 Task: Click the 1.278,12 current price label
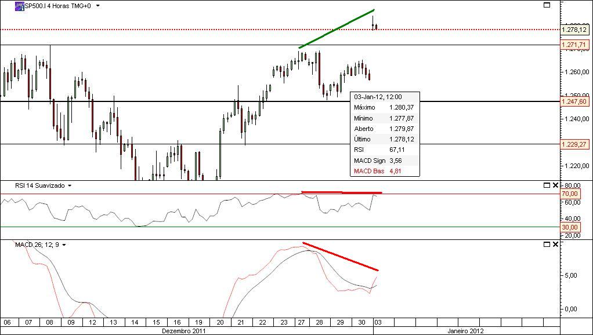(x=574, y=30)
